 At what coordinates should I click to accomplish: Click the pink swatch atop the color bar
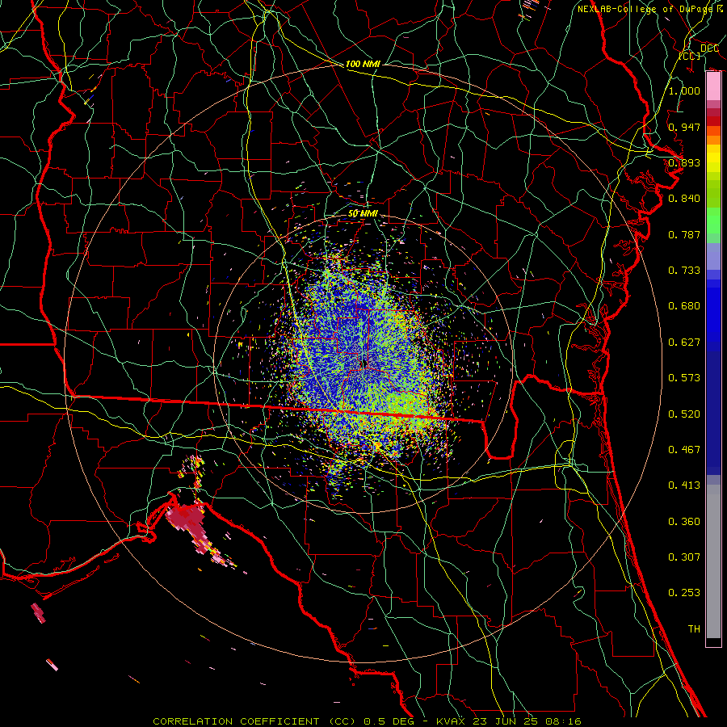point(713,86)
